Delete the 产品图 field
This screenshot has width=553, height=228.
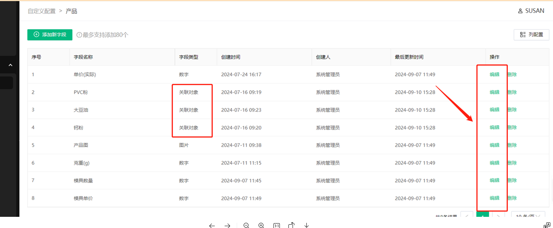512,145
